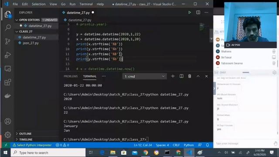Image resolution: width=279 pixels, height=157 pixels.
Task: Open datetime_27.py in CLASS_27 folder
Action: (34, 37)
